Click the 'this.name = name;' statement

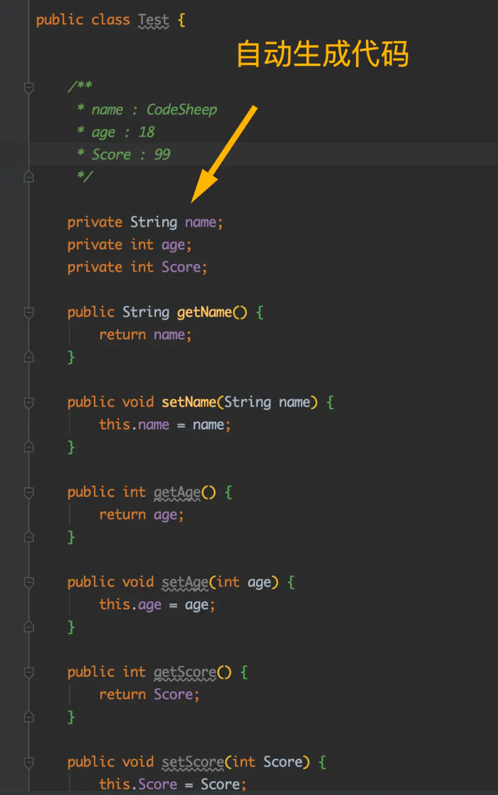165,425
